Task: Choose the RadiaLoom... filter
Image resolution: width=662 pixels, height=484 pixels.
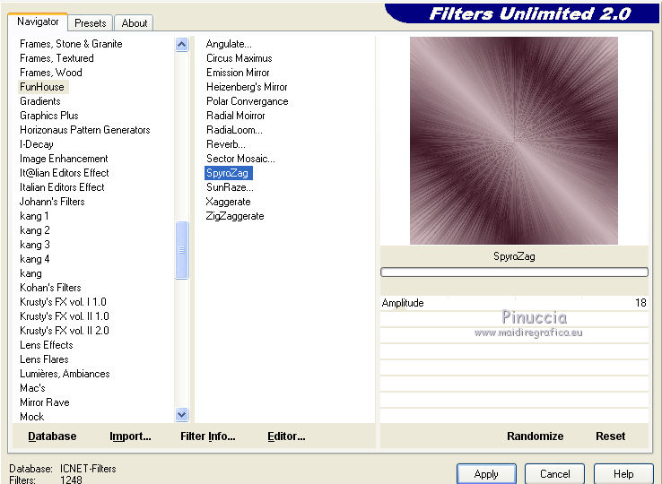Action: [234, 130]
